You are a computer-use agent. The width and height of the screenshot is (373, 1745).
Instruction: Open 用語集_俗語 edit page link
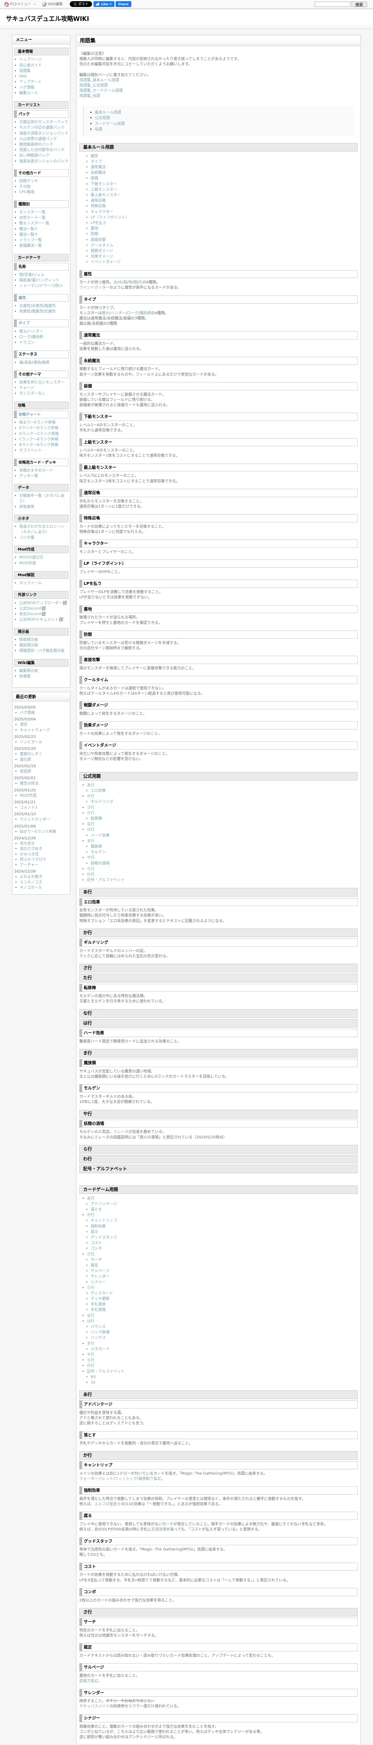(x=89, y=95)
